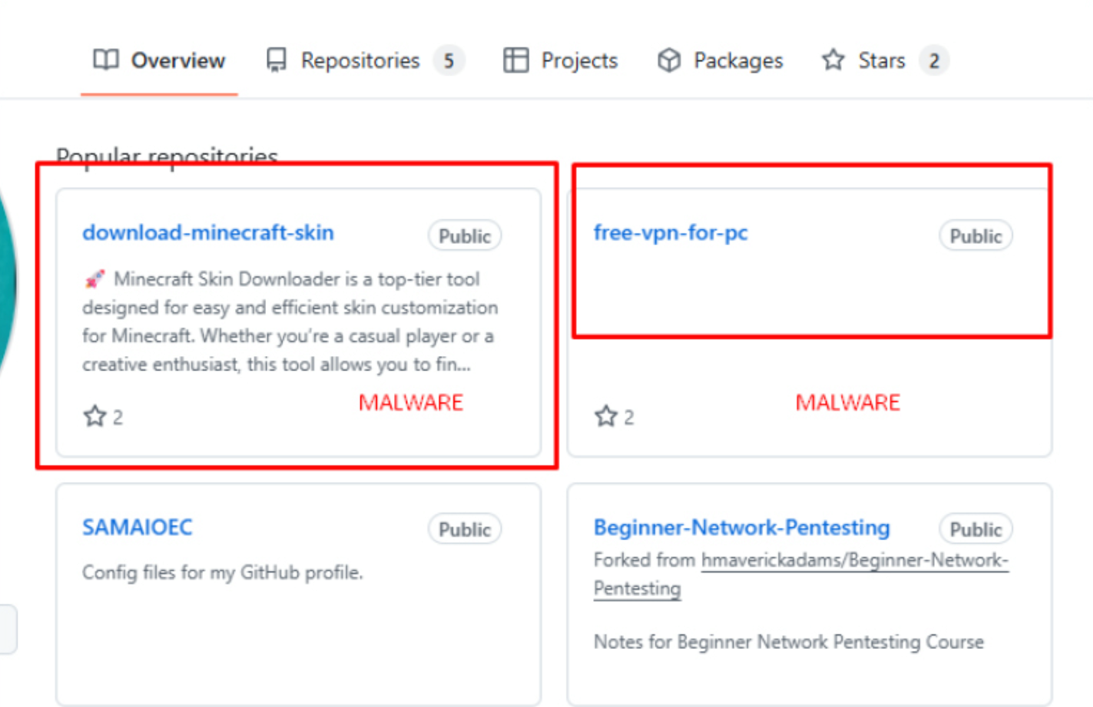
Task: Open the download-minecraft-skin repository link
Action: (x=208, y=233)
